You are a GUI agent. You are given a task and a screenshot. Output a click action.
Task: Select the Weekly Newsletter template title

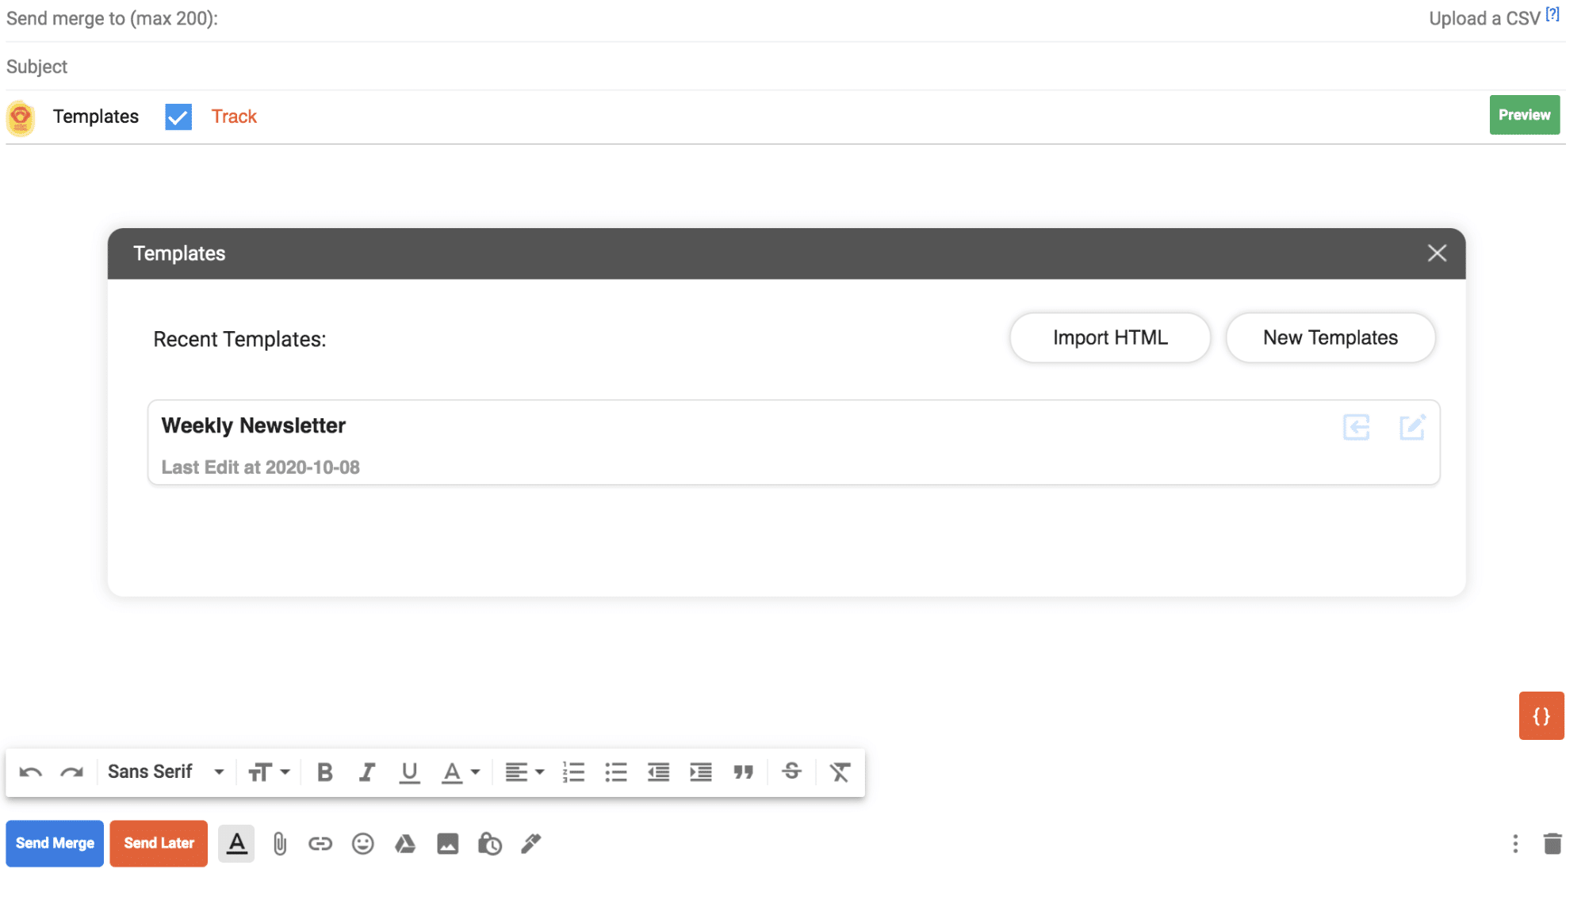254,426
